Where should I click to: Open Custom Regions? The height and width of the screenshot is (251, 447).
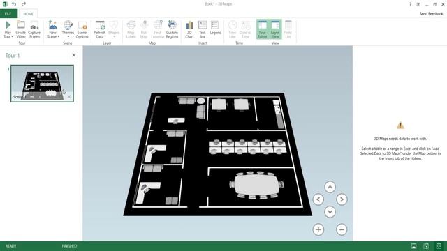point(172,29)
